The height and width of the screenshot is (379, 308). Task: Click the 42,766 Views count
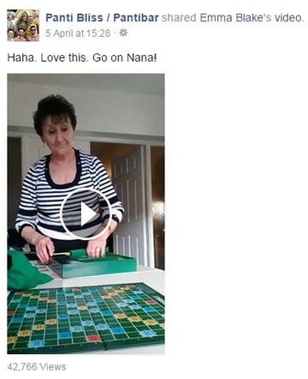tap(37, 367)
